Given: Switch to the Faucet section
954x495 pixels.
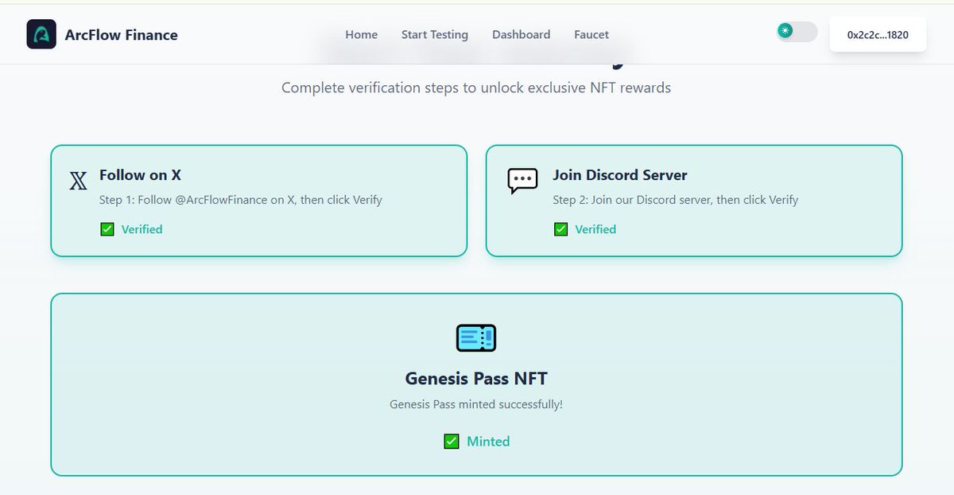Looking at the screenshot, I should 591,34.
